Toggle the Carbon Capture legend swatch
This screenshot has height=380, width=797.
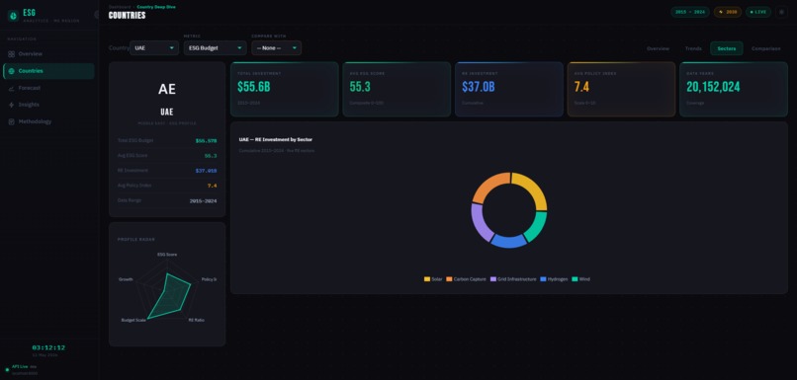click(x=449, y=279)
